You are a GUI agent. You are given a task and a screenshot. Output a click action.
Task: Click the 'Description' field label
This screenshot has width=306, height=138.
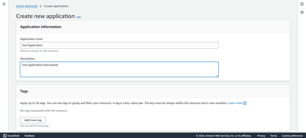[27, 58]
